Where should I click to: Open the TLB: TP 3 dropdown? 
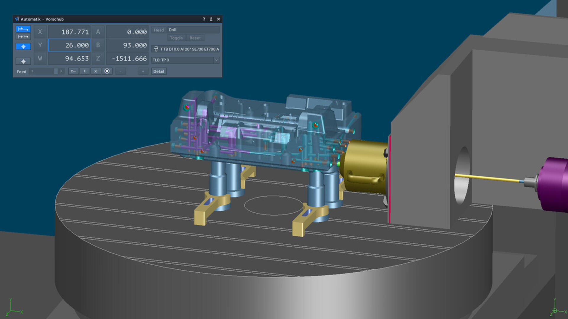point(216,60)
